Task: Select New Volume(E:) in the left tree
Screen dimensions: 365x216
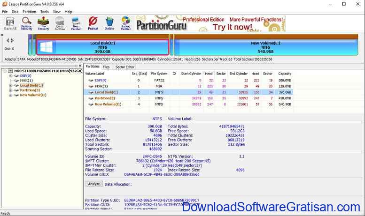Action: (33, 95)
